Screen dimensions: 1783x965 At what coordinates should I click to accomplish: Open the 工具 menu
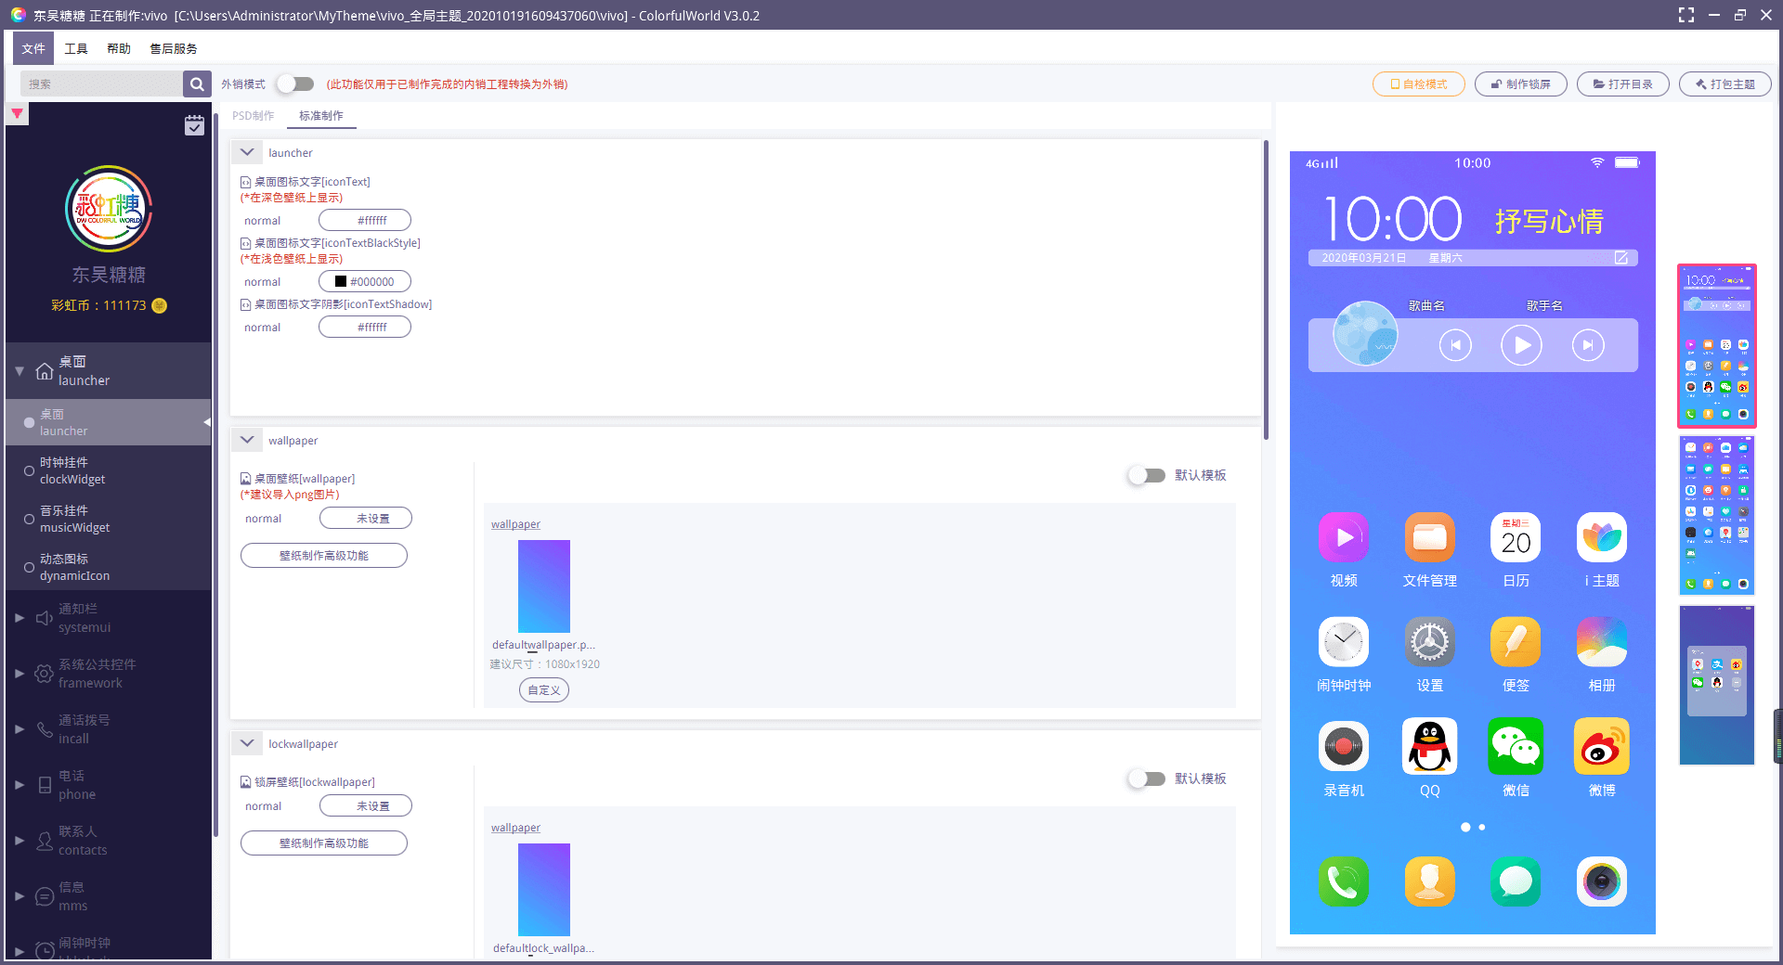[x=76, y=49]
